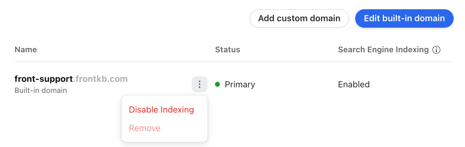465x147 pixels.
Task: Click the Search Engine Indexing column header
Action: click(384, 50)
